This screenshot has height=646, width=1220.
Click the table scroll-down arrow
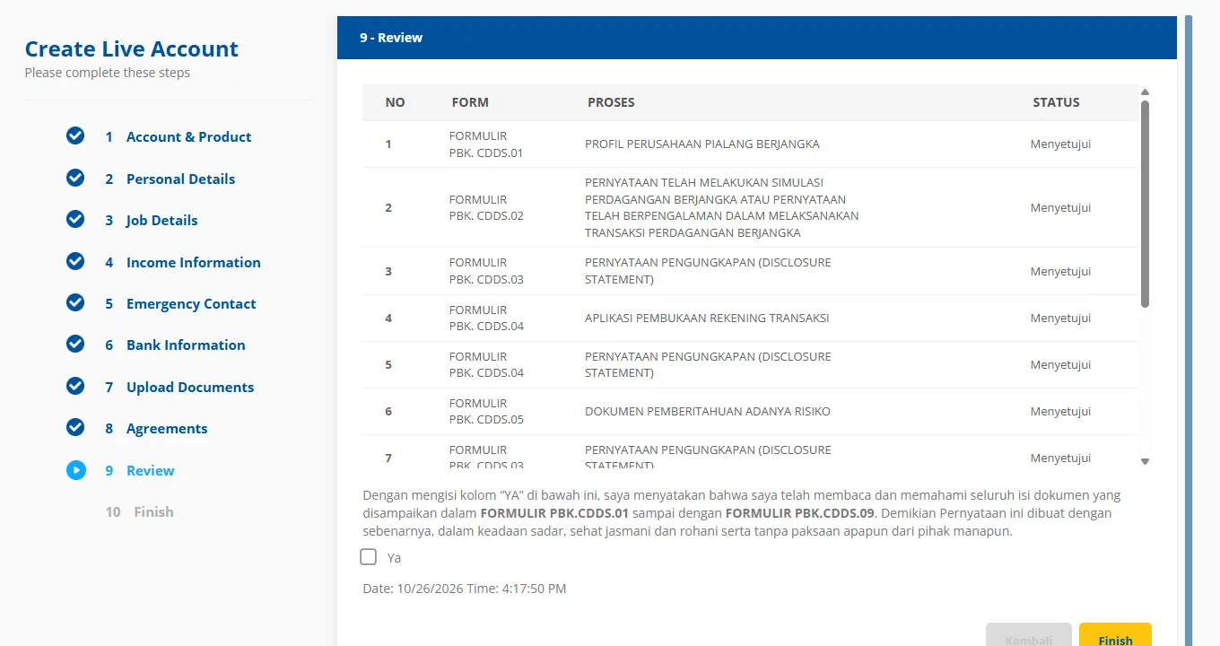point(1145,461)
